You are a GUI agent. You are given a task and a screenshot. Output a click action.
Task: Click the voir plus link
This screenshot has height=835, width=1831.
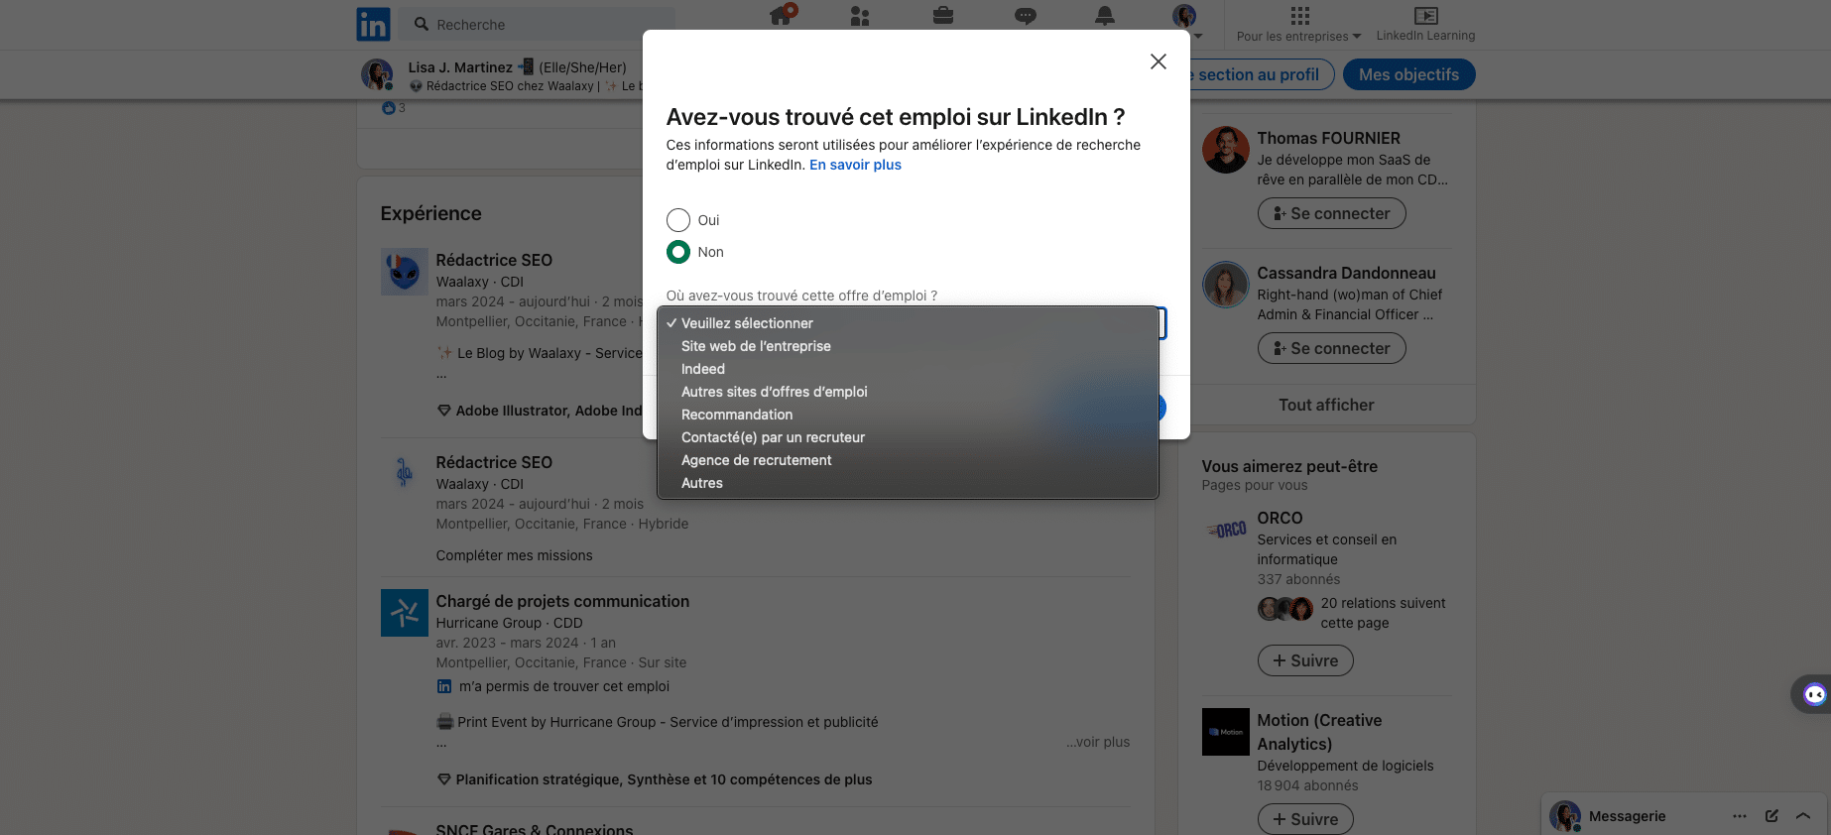click(1098, 742)
